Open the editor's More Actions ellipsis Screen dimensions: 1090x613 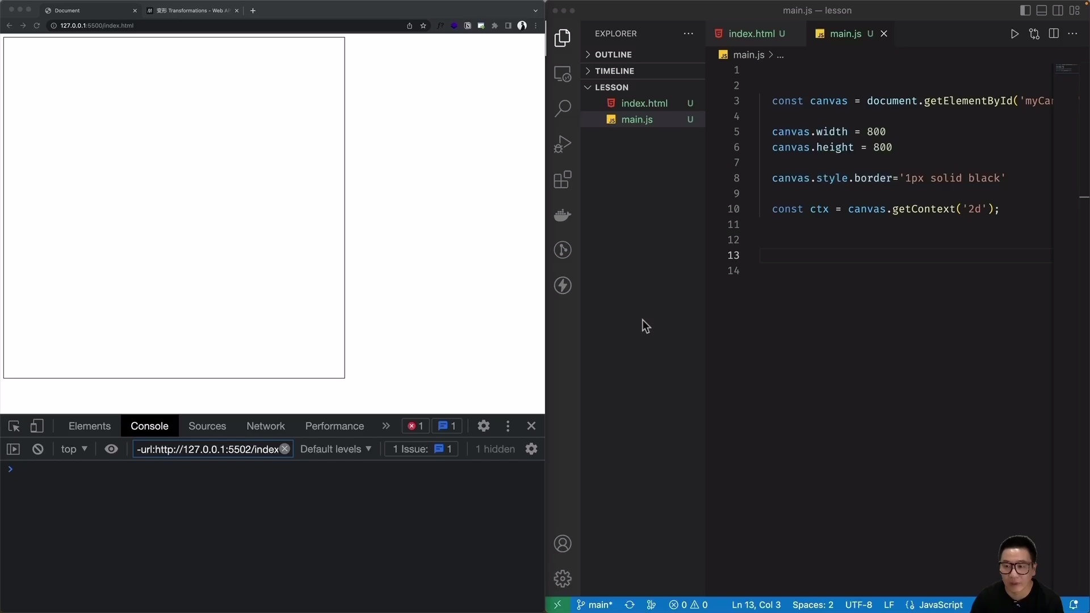[1072, 34]
